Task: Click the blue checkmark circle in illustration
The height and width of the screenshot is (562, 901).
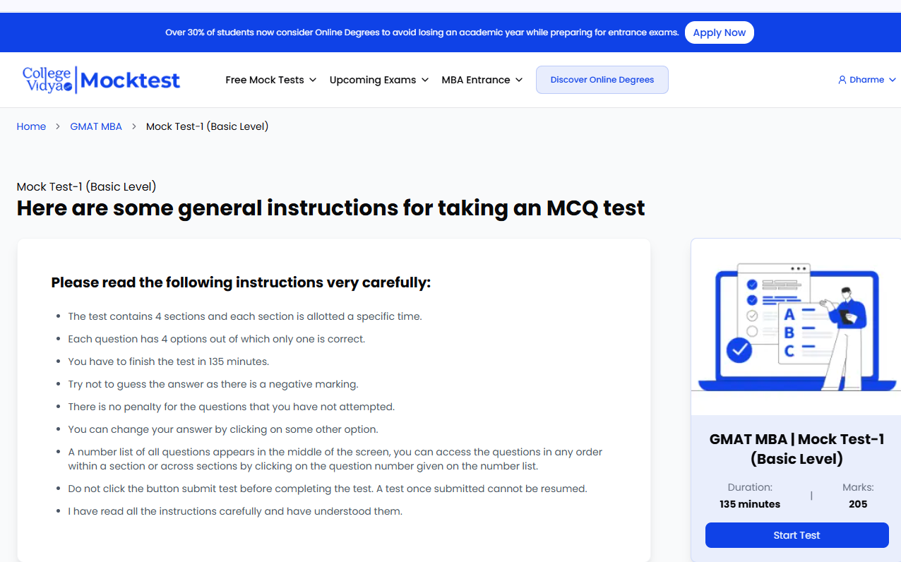Action: (x=739, y=350)
